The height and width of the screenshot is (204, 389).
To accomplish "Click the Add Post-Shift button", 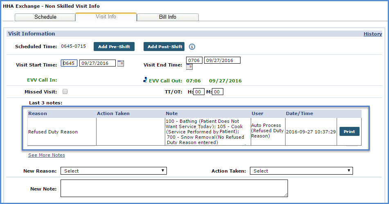I will click(164, 47).
